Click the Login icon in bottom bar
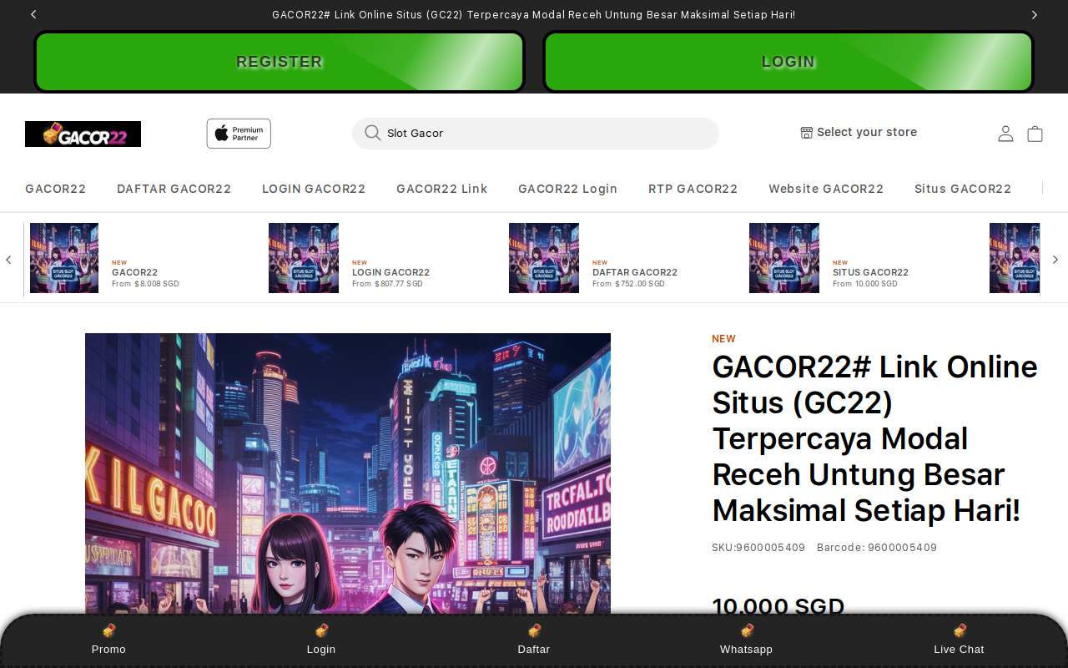The height and width of the screenshot is (668, 1068). pos(321,630)
